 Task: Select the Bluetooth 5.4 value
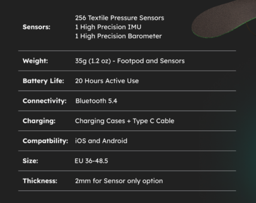pyautogui.click(x=96, y=101)
